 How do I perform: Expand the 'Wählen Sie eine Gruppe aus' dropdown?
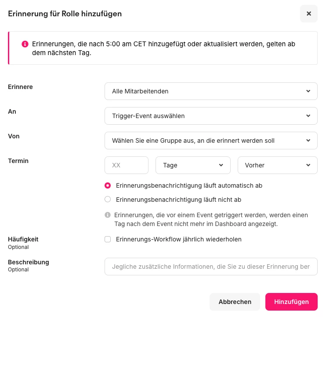point(206,141)
